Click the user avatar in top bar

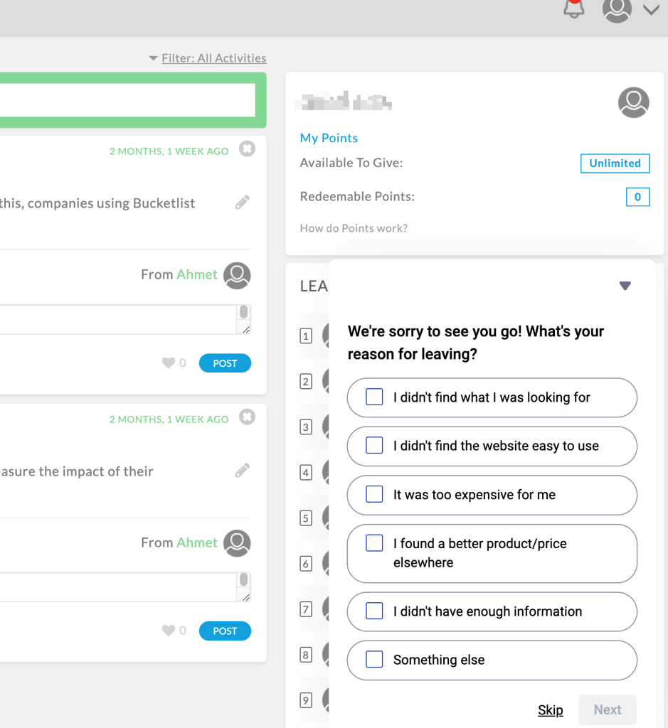[617, 9]
